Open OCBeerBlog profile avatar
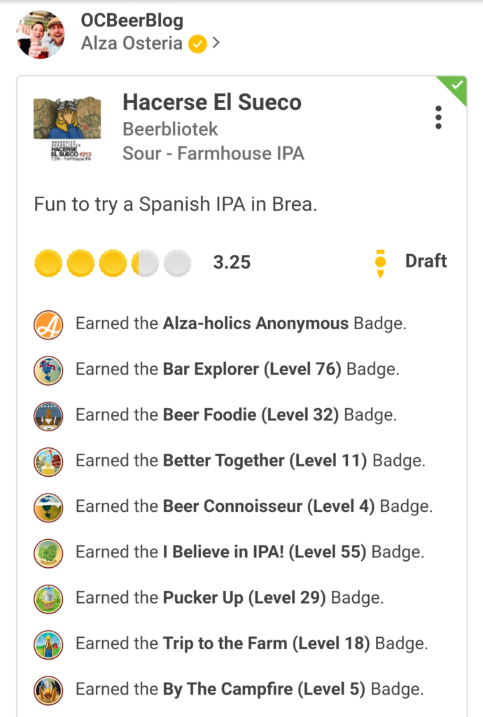483x717 pixels. [41, 34]
